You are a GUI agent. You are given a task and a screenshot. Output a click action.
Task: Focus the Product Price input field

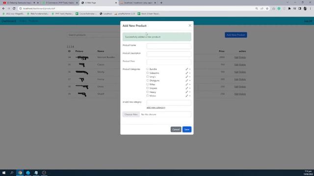tap(169, 62)
